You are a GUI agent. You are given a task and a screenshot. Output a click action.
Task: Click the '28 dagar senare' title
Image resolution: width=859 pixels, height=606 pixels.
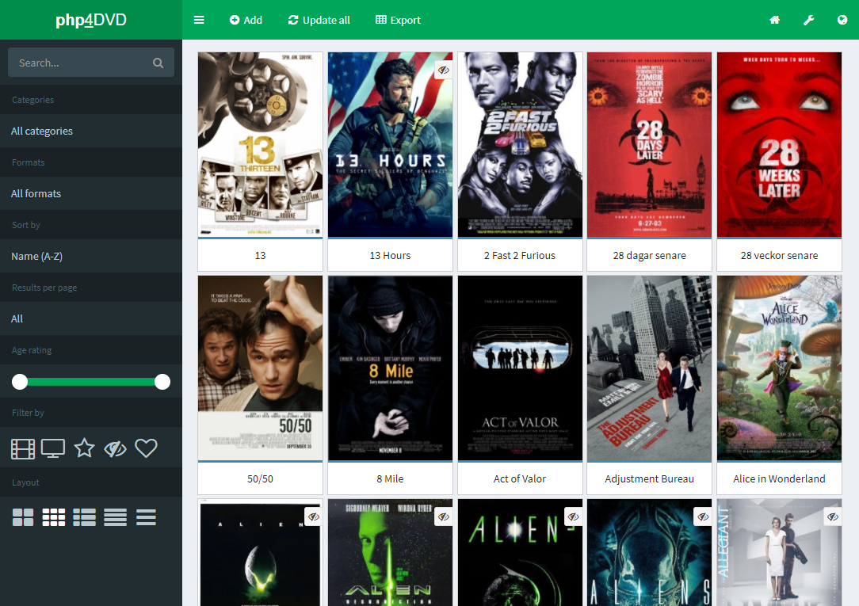649,256
